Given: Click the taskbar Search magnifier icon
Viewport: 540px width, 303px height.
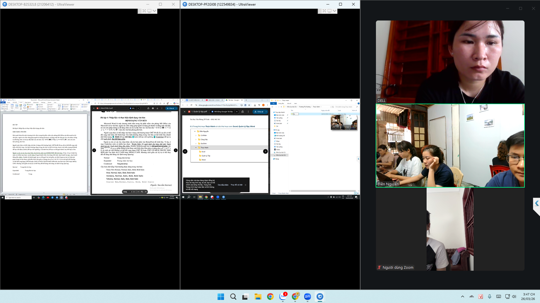Looking at the screenshot, I should click(233, 297).
